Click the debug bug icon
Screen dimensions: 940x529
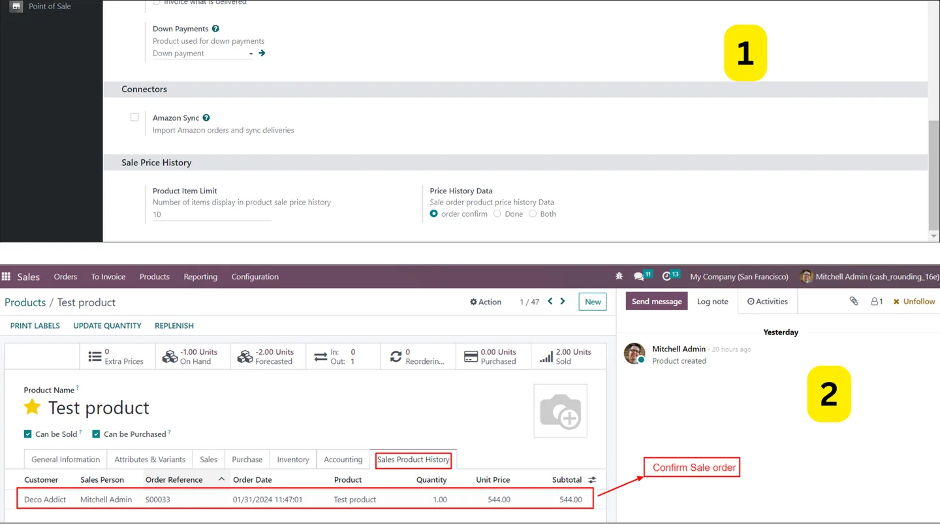[619, 276]
